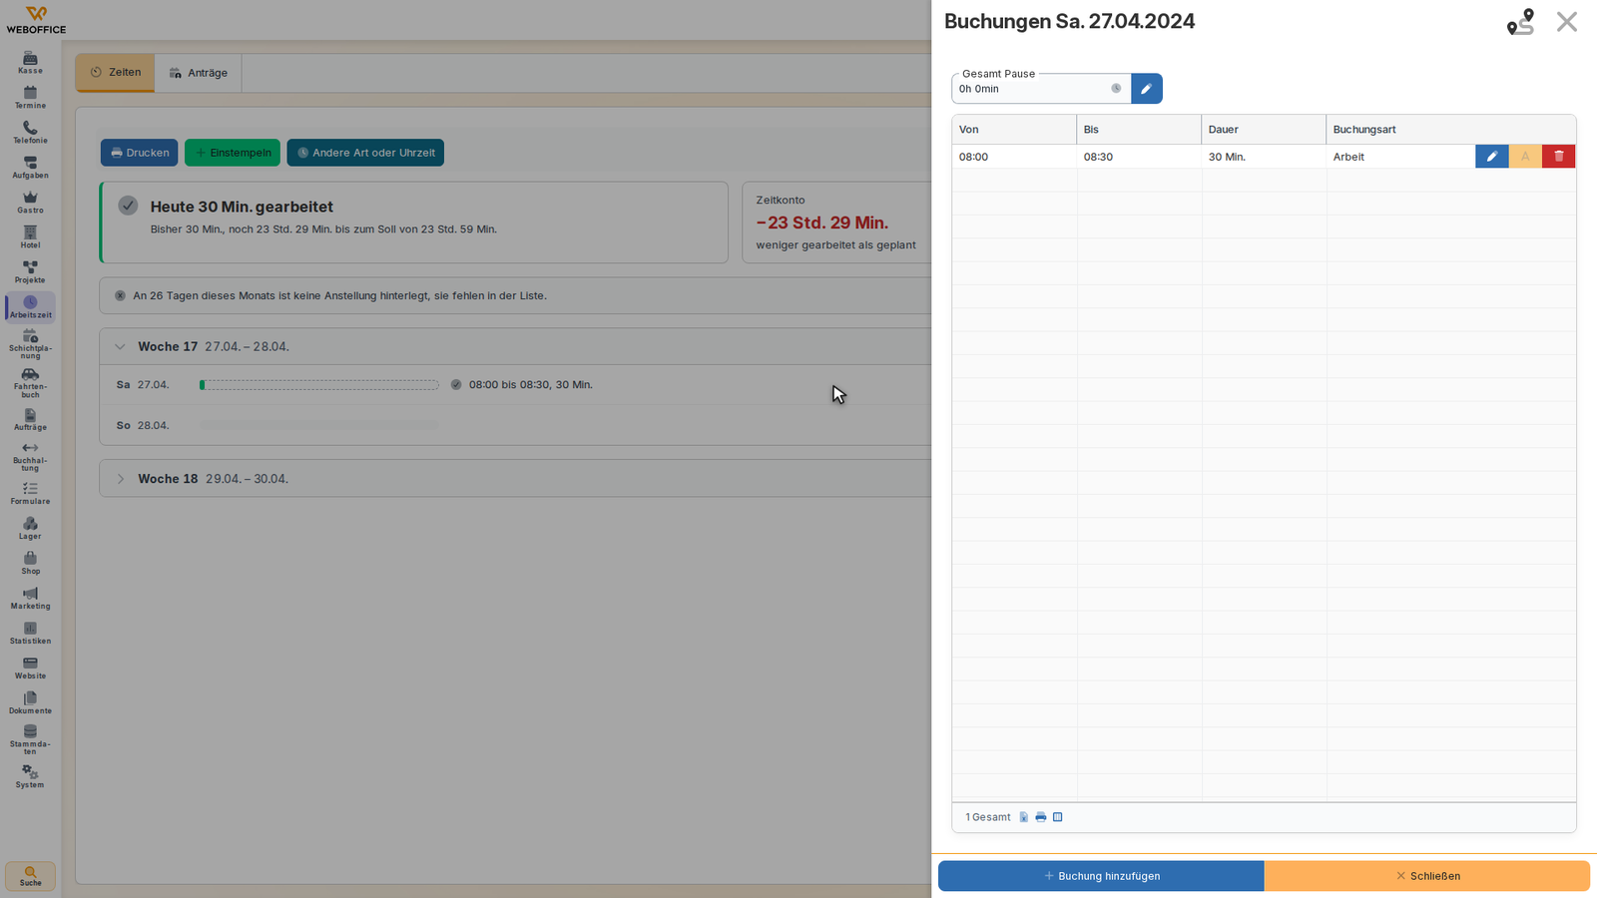Select the Zeiten tab

coord(115,73)
